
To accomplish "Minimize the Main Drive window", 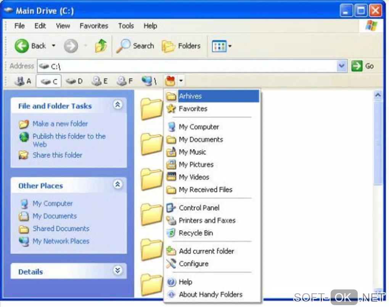I will click(x=346, y=11).
